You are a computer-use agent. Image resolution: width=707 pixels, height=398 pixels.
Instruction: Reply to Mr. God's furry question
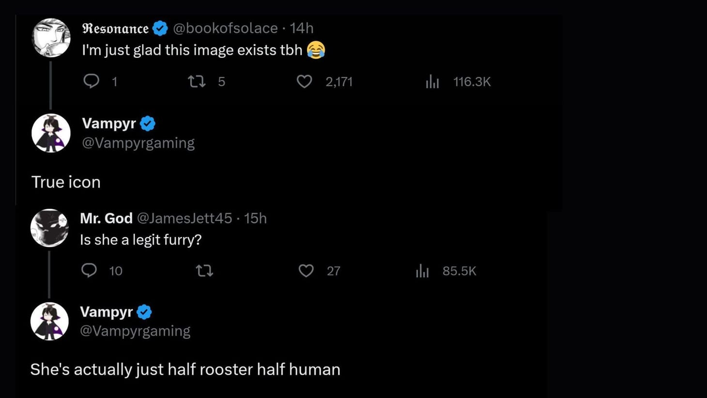(89, 270)
